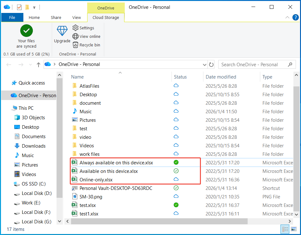Click the file list vertical scrollbar down arrow
Image resolution: width=301 pixels, height=235 pixels.
296,214
